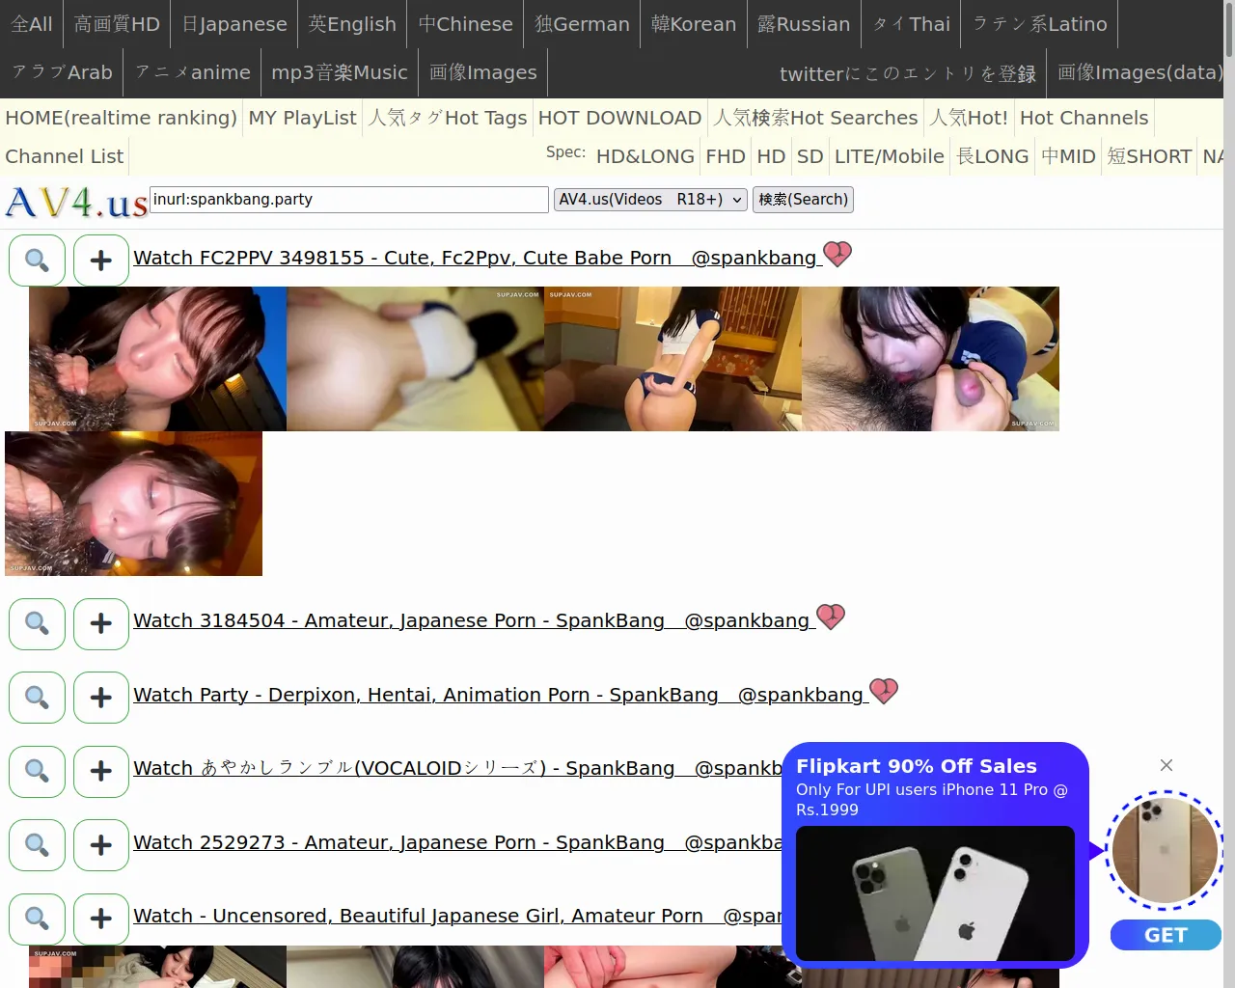
Task: Choose the 中Chinese category
Action: pos(465,24)
